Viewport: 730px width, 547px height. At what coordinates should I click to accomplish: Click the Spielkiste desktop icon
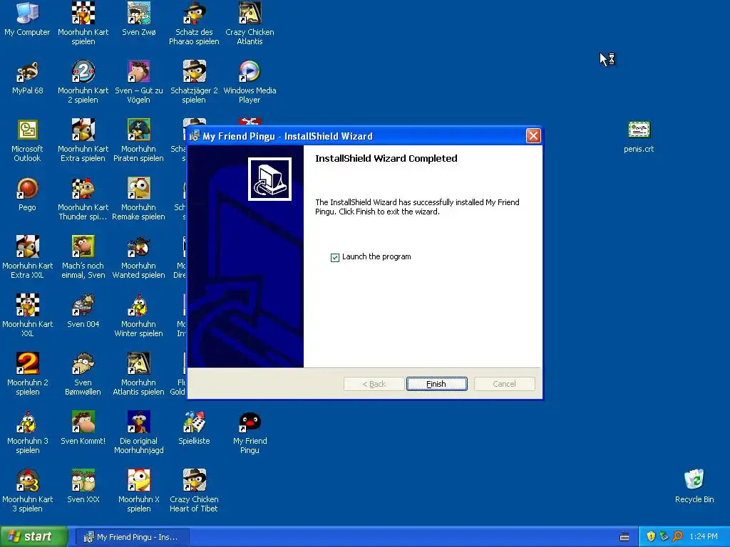(194, 427)
